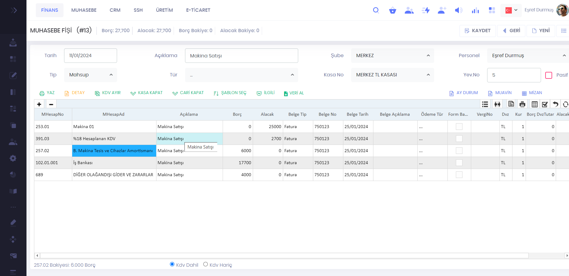
Task: Click the KDV AYIR button
Action: [108, 93]
